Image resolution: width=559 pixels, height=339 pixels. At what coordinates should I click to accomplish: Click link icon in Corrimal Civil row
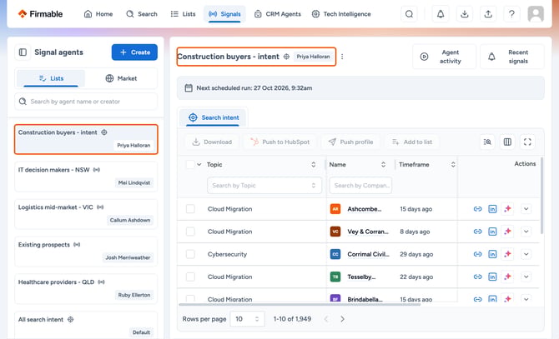click(477, 254)
